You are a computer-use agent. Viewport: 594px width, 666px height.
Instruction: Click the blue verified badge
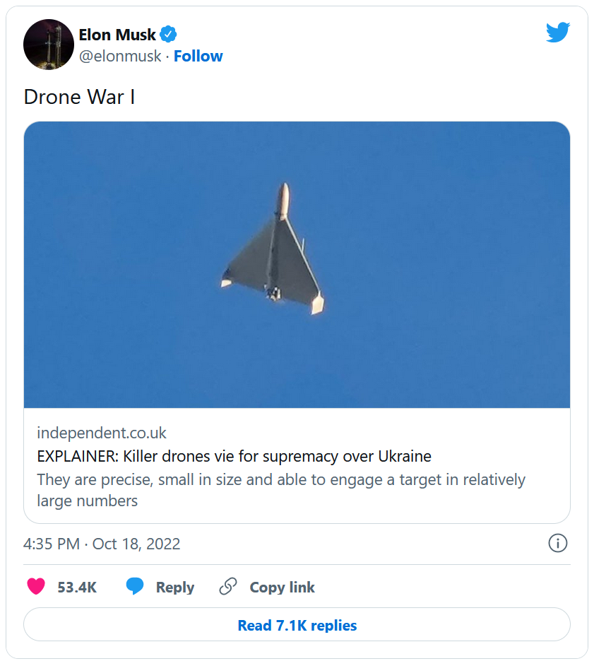(x=168, y=34)
